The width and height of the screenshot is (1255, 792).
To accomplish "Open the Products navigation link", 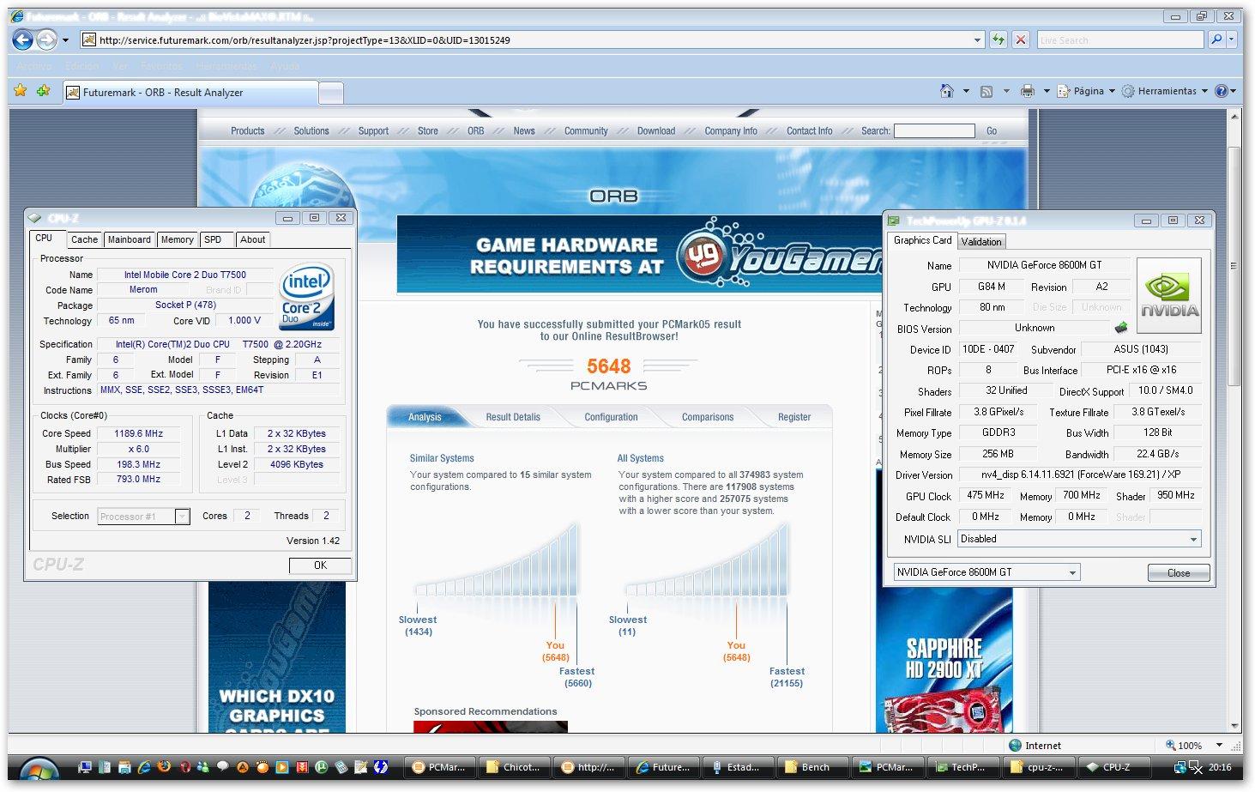I will tap(248, 130).
